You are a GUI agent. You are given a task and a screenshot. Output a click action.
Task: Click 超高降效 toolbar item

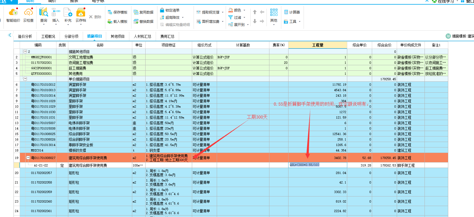coord(170,17)
